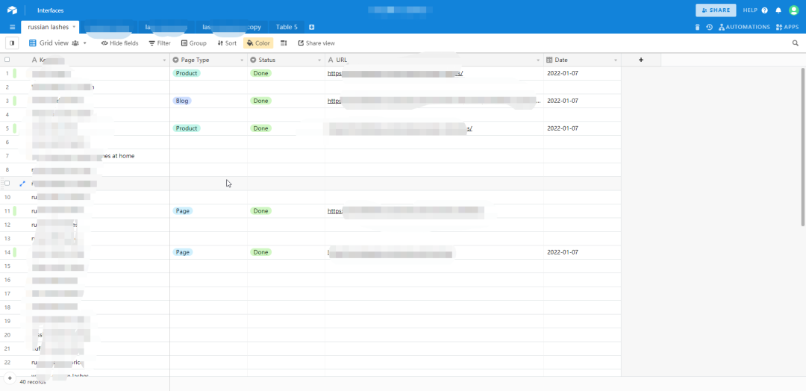This screenshot has height=391, width=806.
Task: Open the base revision history clock
Action: tap(710, 27)
